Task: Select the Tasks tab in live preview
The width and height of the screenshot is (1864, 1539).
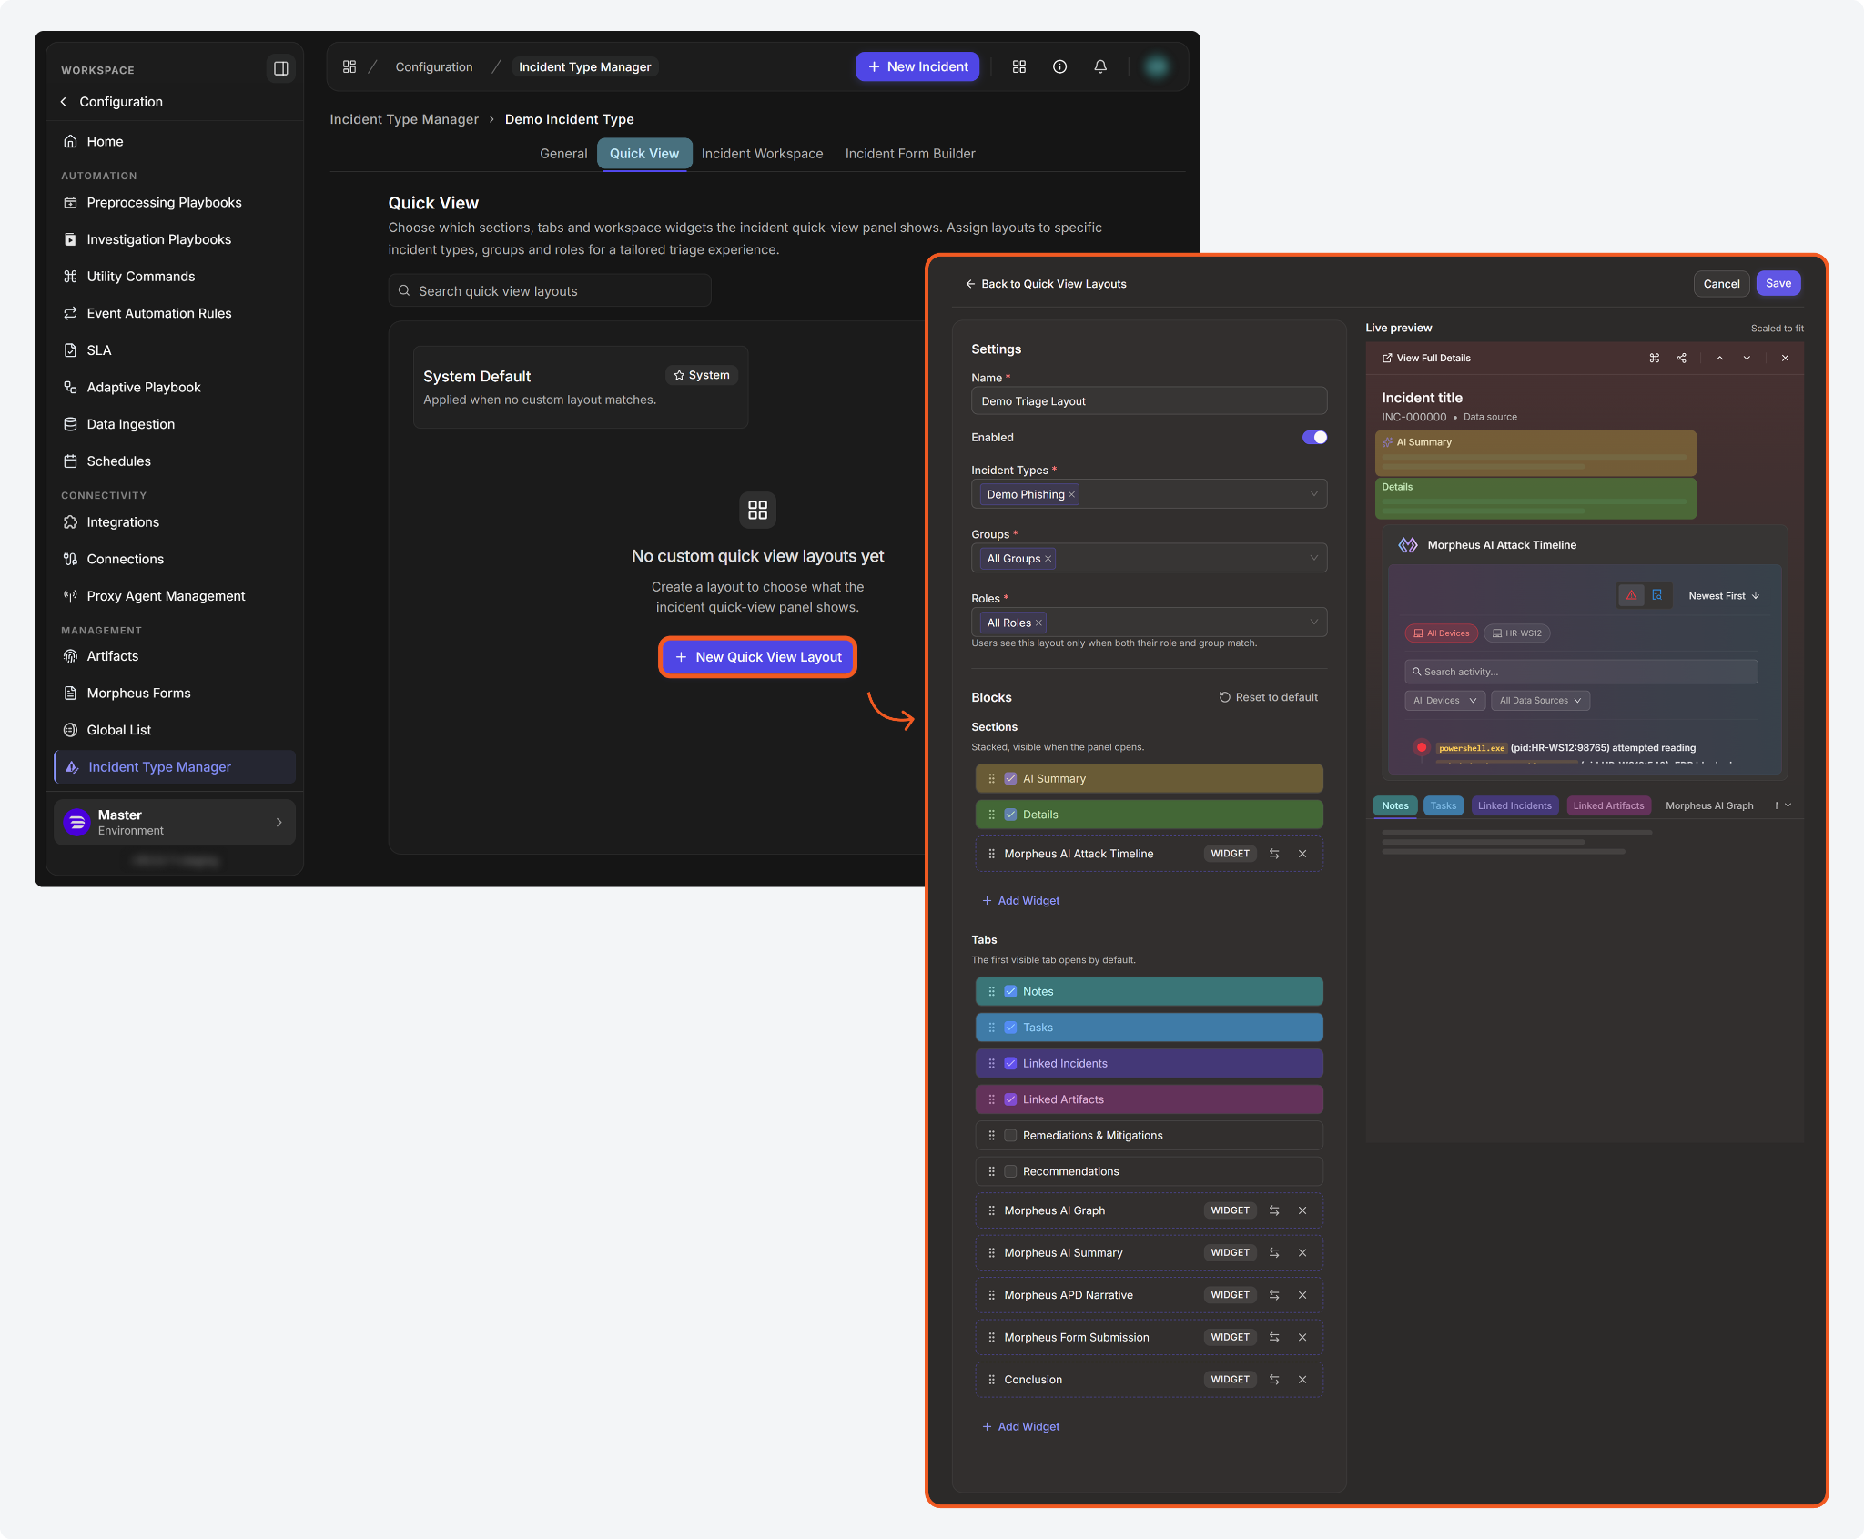Action: [1443, 805]
